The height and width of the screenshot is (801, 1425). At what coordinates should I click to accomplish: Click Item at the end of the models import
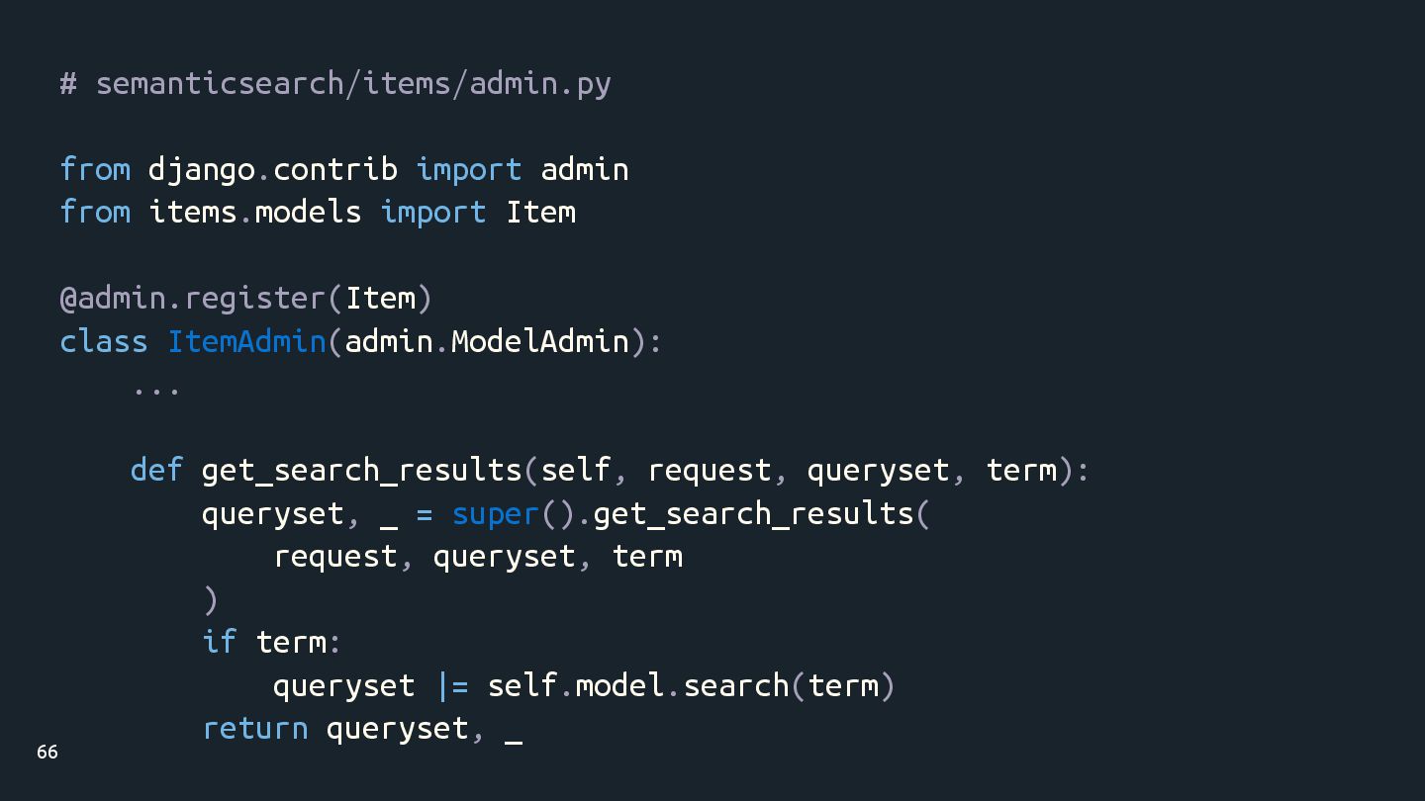(540, 213)
